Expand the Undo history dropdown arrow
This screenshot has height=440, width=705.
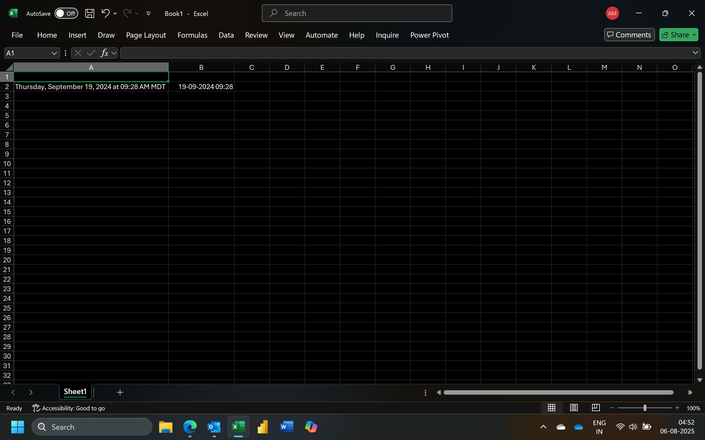(115, 13)
